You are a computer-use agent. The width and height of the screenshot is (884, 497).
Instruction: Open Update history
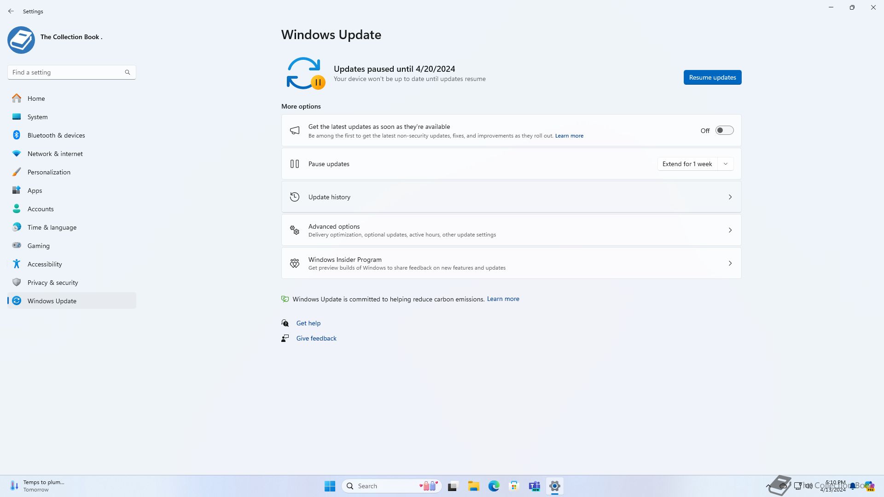click(x=511, y=197)
